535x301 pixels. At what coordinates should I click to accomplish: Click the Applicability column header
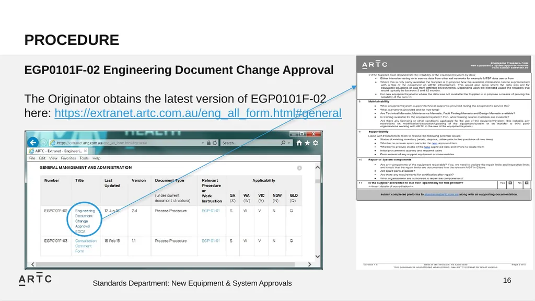pos(264,180)
